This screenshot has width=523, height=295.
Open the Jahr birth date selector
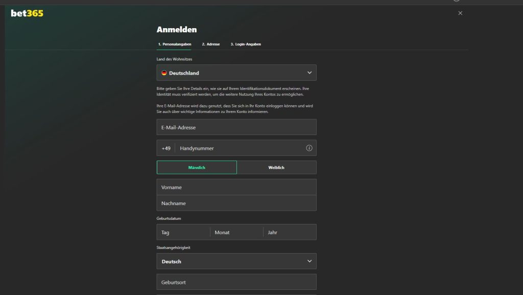290,232
